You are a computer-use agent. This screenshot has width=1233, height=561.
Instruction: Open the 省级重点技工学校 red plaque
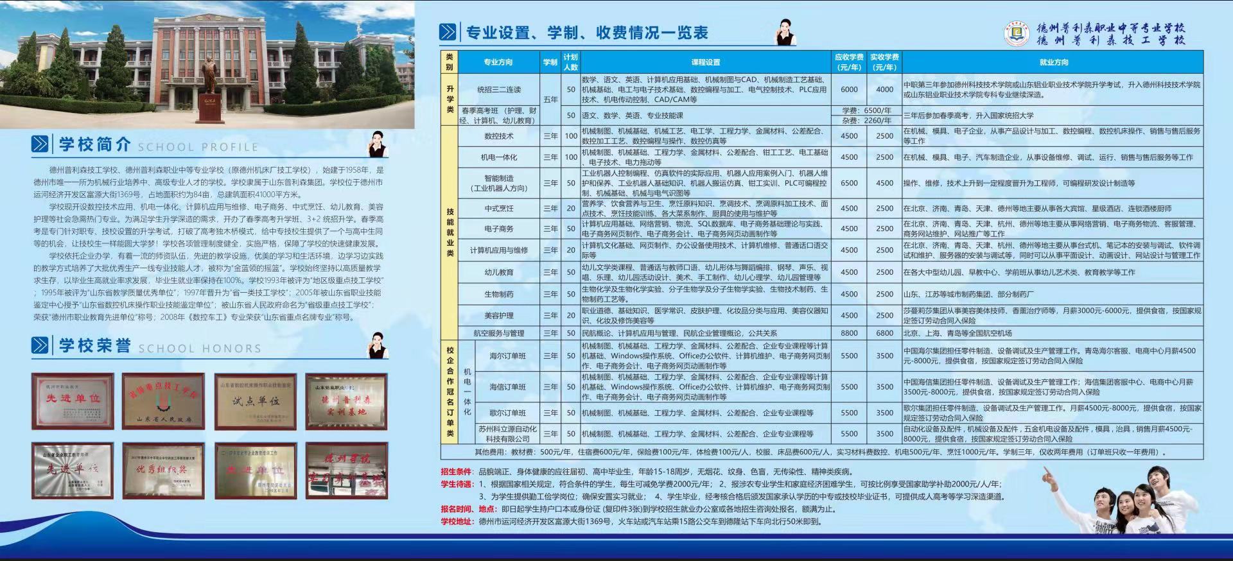click(164, 401)
